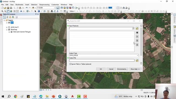Activate the Identify tool
The image size is (176, 99).
pyautogui.click(x=39, y=11)
